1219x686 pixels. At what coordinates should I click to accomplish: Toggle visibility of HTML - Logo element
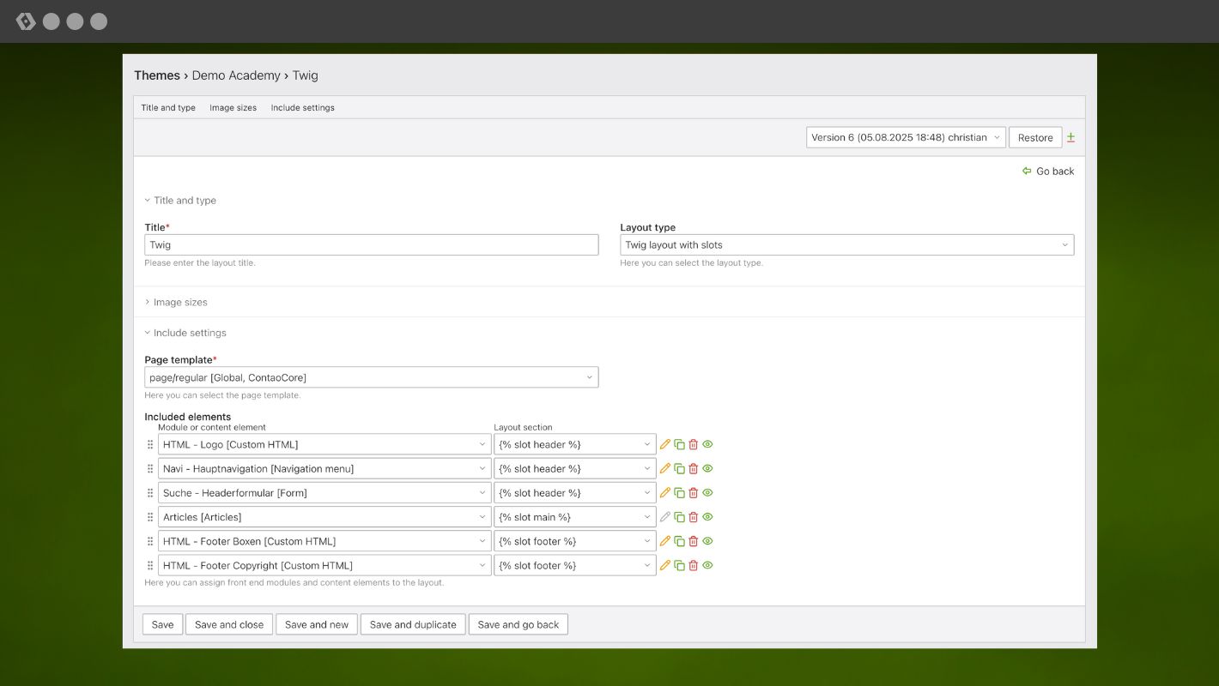coord(707,444)
